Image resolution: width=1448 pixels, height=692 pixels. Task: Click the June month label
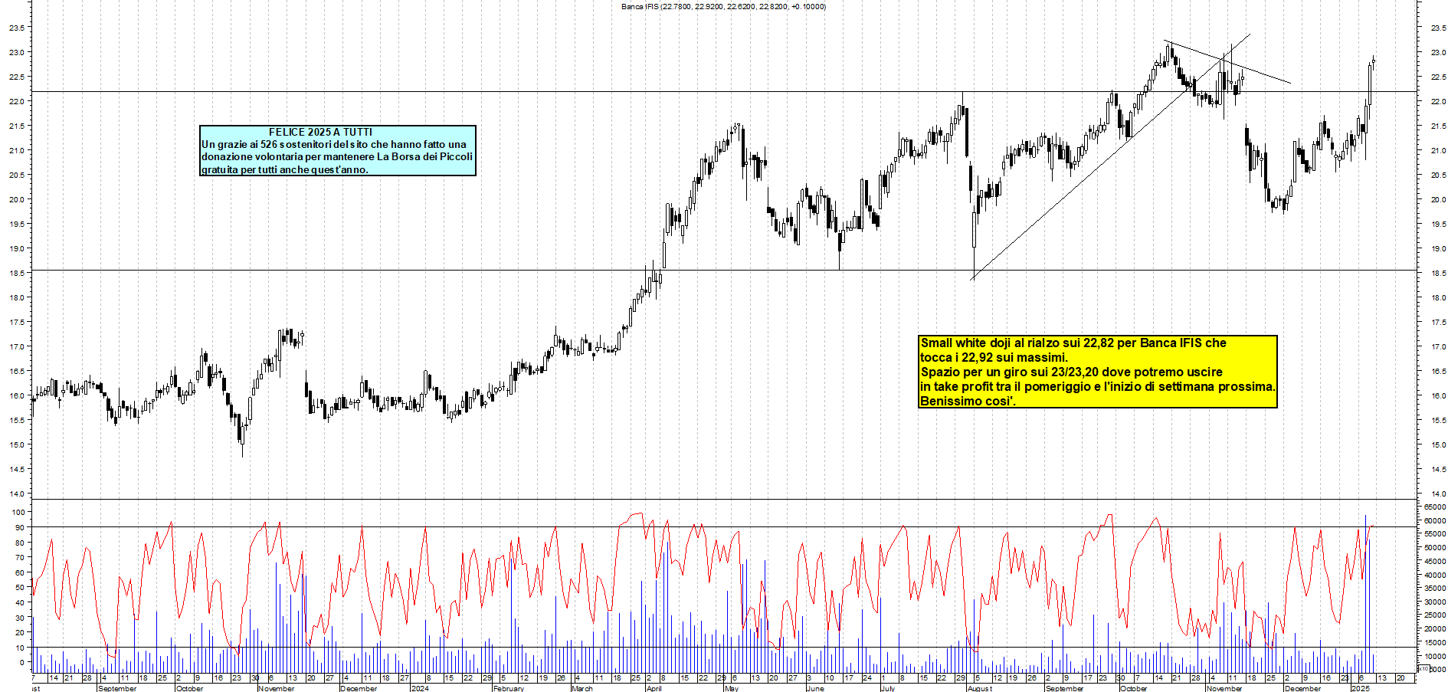(x=815, y=688)
